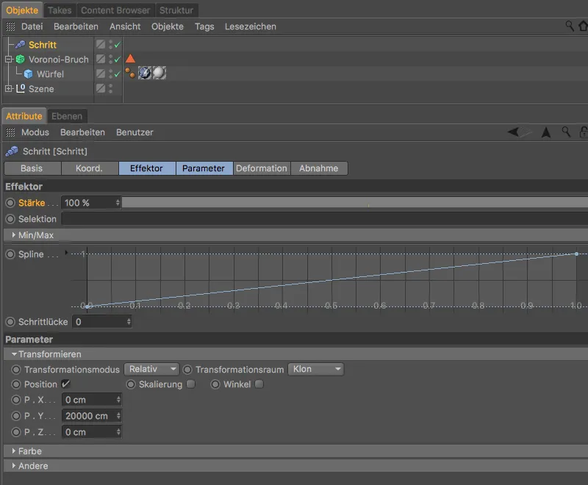The height and width of the screenshot is (485, 588).
Task: Switch to the Content Browser tab
Action: tap(115, 10)
